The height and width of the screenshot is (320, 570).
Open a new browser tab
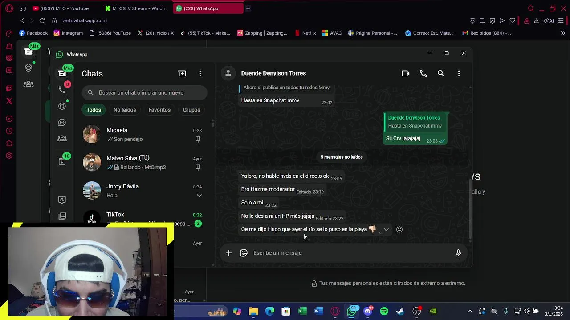[x=248, y=8]
